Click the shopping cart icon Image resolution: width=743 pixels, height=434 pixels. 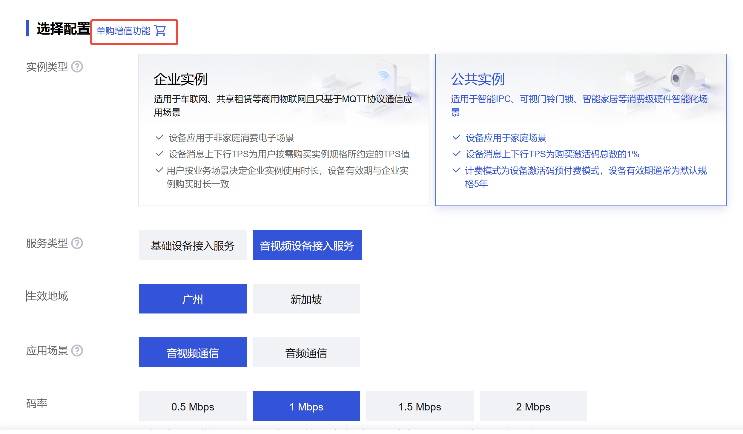160,31
